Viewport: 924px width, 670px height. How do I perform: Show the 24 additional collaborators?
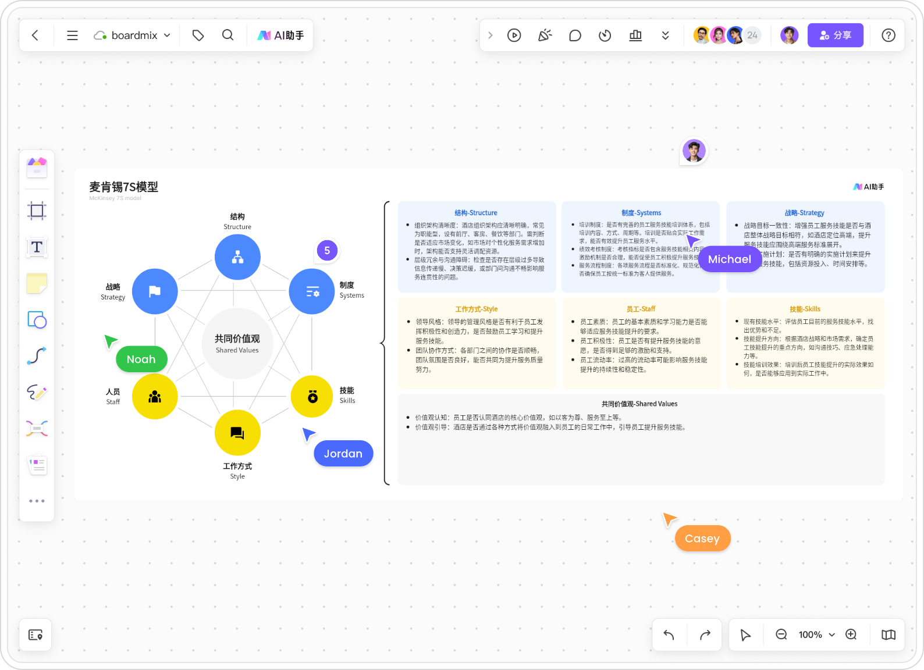(x=752, y=35)
